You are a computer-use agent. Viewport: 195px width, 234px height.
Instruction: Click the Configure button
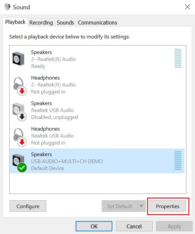(x=28, y=206)
